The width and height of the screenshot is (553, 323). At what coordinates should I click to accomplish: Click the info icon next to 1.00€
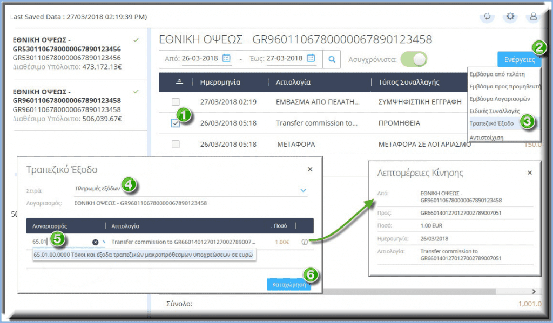[x=305, y=242]
